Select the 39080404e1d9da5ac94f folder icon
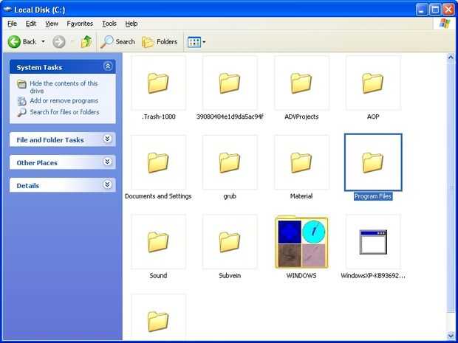Screen dimensions: 458x343 pyautogui.click(x=230, y=83)
